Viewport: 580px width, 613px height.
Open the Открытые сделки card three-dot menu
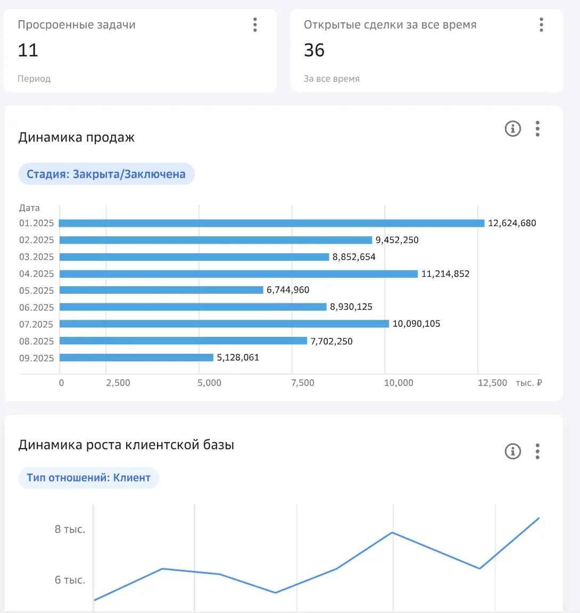click(x=541, y=24)
